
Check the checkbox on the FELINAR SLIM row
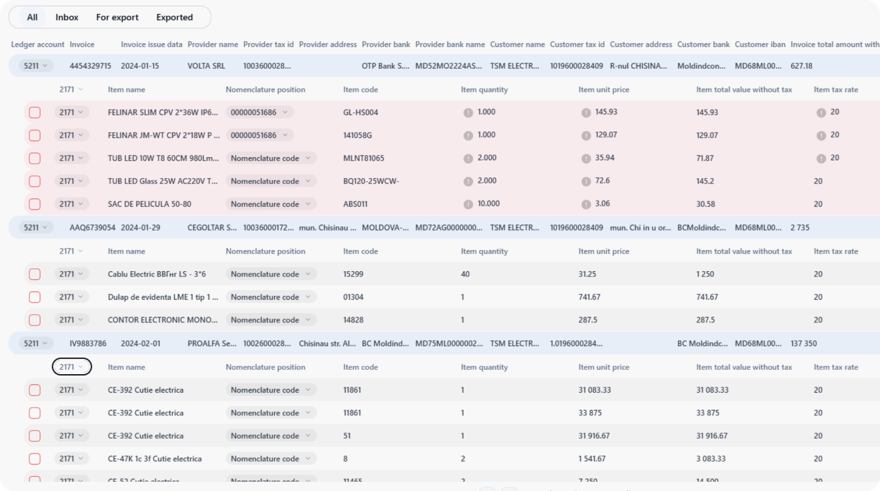tap(34, 112)
